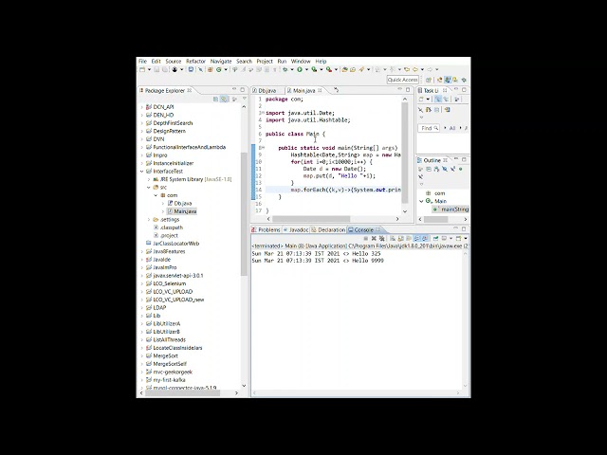The height and width of the screenshot is (455, 607).
Task: Open the Refactor menu
Action: click(x=195, y=61)
